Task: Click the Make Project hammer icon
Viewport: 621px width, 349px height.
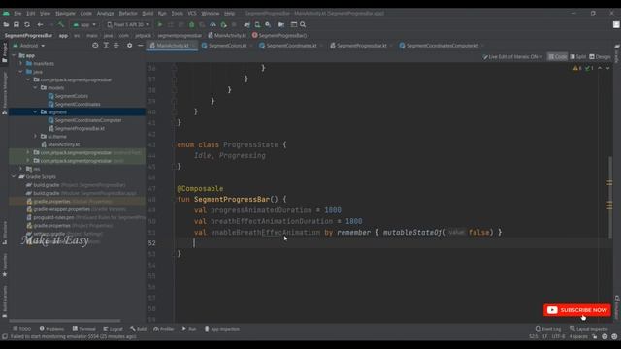Action: point(60,24)
